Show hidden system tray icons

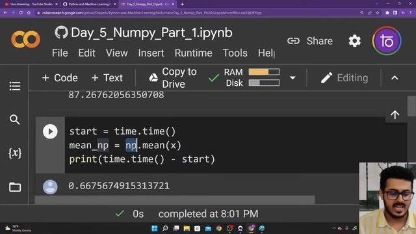(333, 228)
